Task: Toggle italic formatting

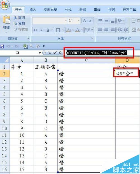Action: [42, 30]
